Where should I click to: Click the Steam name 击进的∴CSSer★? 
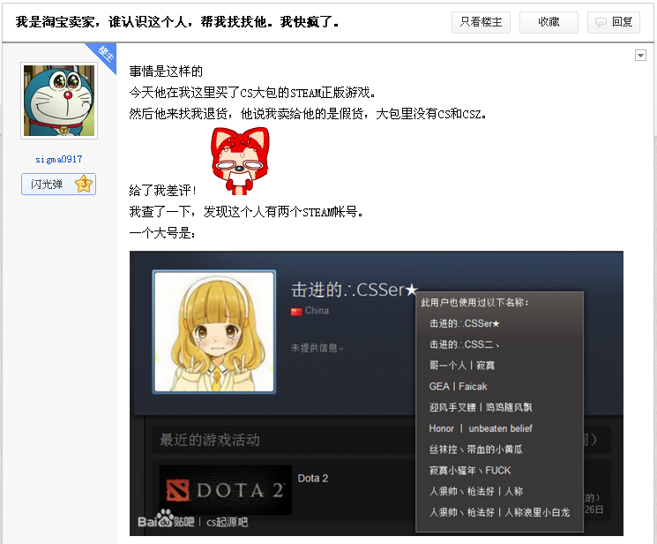point(355,290)
